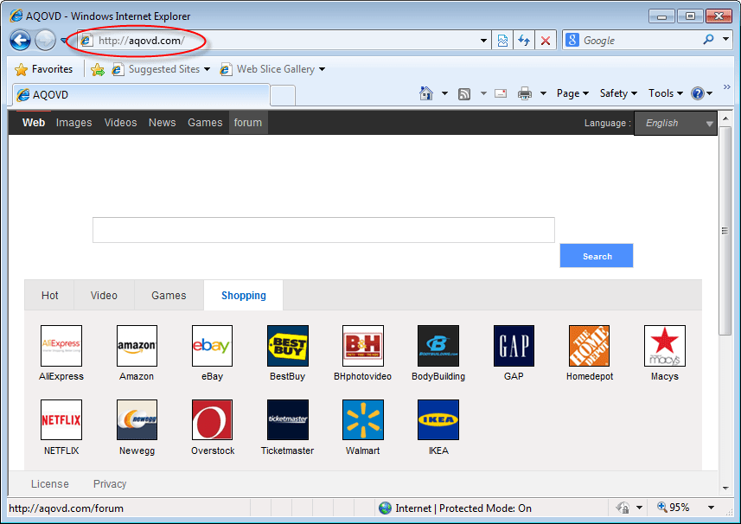The width and height of the screenshot is (741, 524).
Task: Click the Protected Mode status bar text
Action: coord(463,508)
